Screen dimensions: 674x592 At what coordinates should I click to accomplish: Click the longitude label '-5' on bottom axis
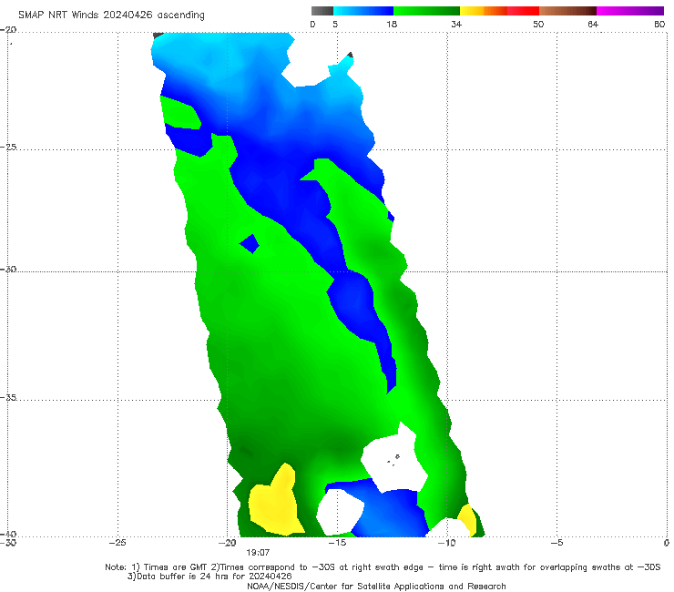pos(557,543)
